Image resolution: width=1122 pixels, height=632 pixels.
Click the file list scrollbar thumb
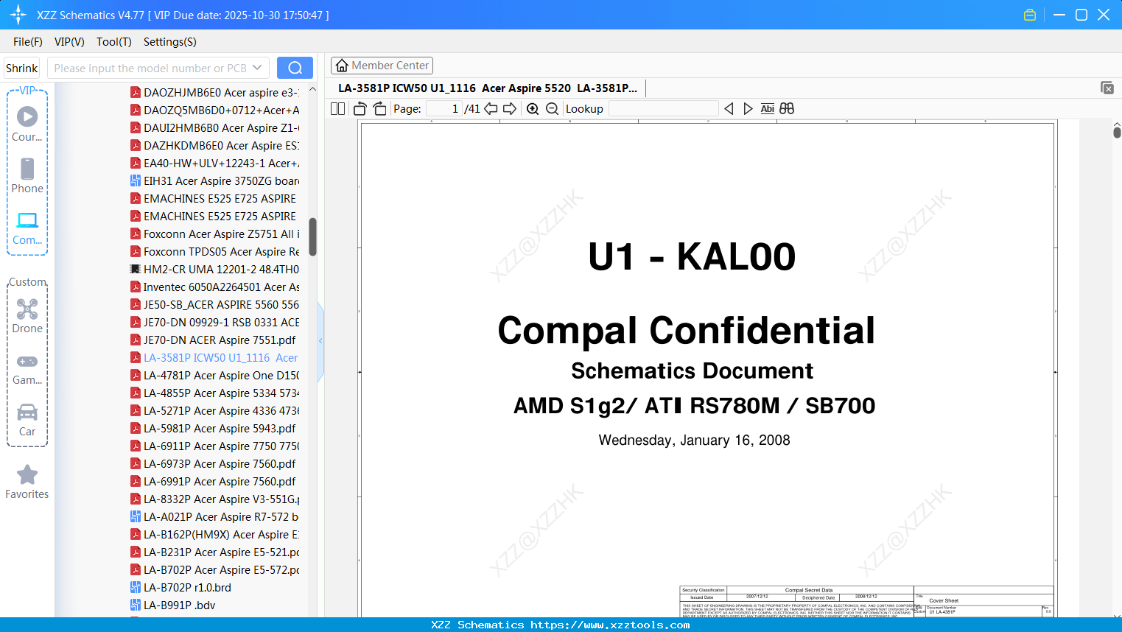[312, 236]
